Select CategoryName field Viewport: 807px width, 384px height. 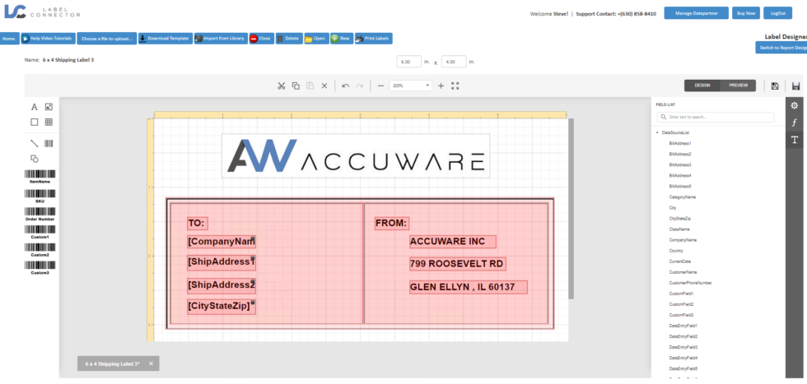coord(683,197)
